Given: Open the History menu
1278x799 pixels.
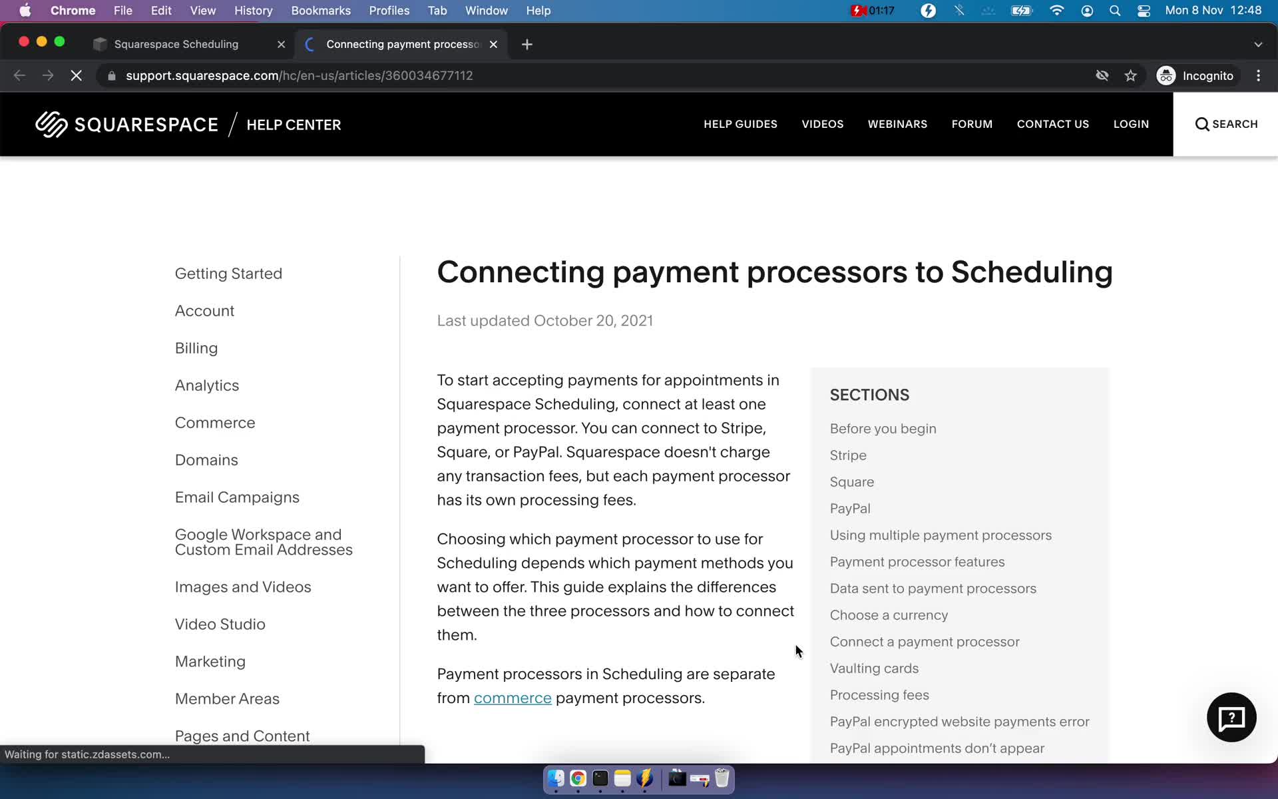Looking at the screenshot, I should [253, 11].
